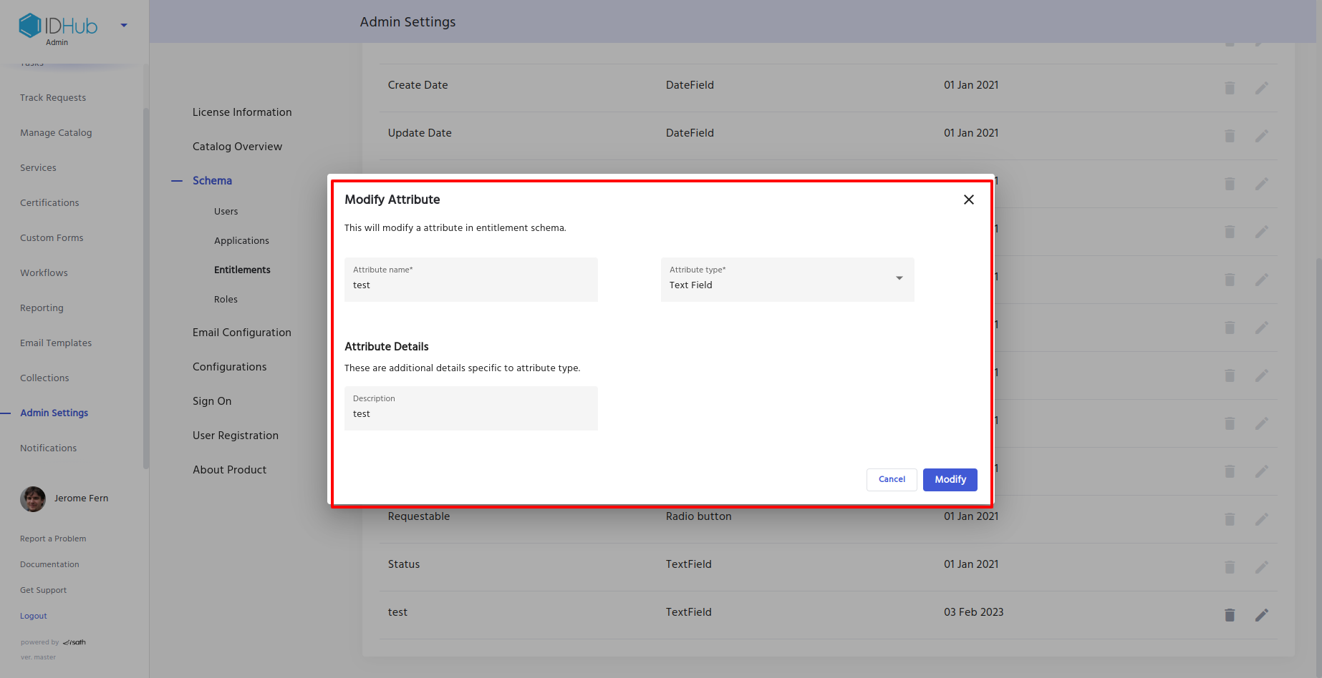Open Email Configuration settings
The width and height of the screenshot is (1322, 678).
pos(241,333)
